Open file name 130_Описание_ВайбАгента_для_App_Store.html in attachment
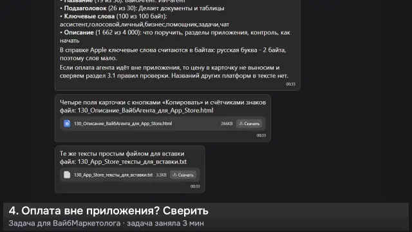 pyautogui.click(x=123, y=124)
